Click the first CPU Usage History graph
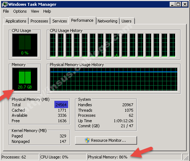Screen dimensions: 190x161 [53, 45]
